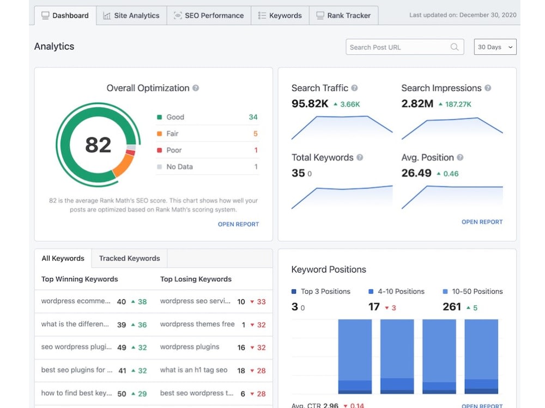
Task: Click the Search Impressions line chart
Action: 452,128
